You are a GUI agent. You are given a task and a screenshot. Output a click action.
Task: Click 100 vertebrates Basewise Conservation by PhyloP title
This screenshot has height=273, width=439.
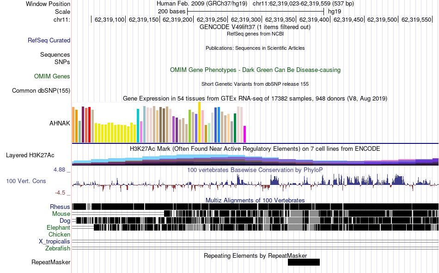click(x=255, y=170)
